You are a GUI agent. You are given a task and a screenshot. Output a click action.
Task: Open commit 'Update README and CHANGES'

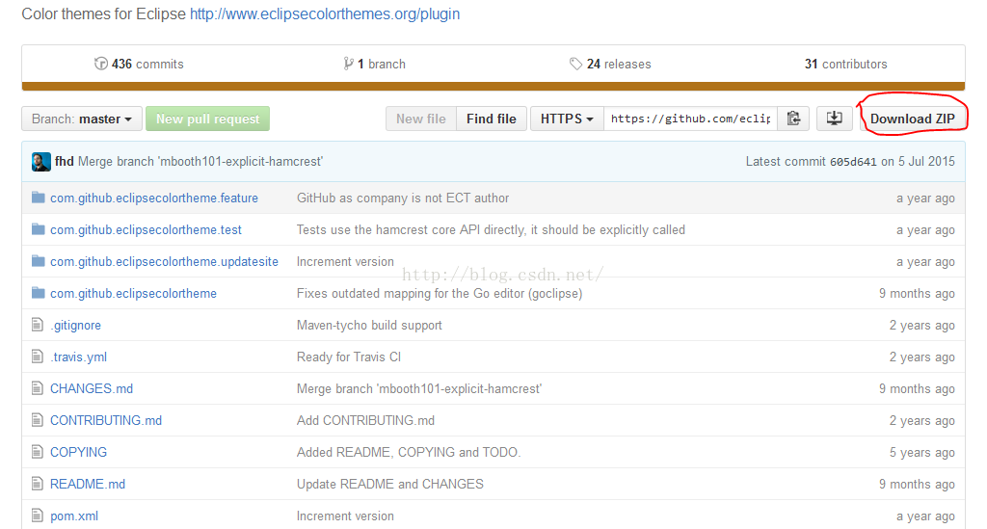(390, 484)
